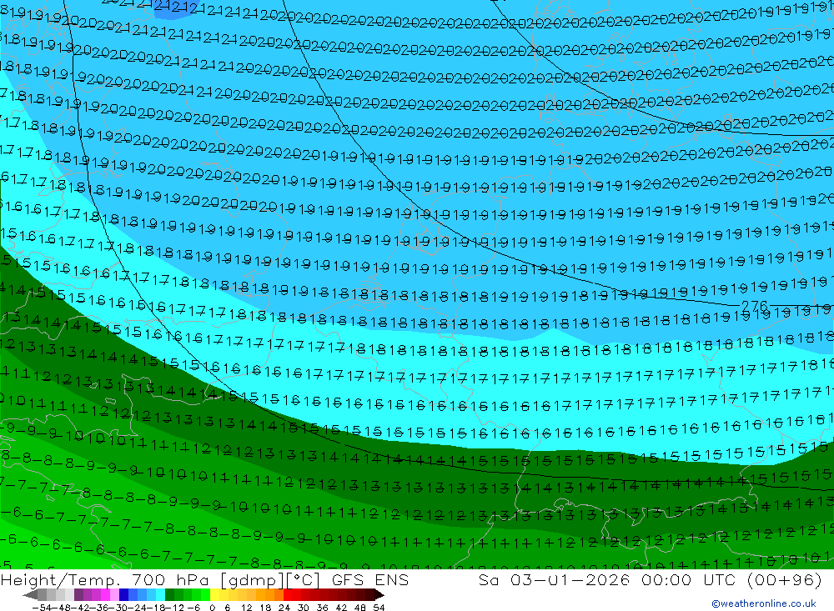
Task: Select the darkest green legend swatch
Action: pos(169,595)
